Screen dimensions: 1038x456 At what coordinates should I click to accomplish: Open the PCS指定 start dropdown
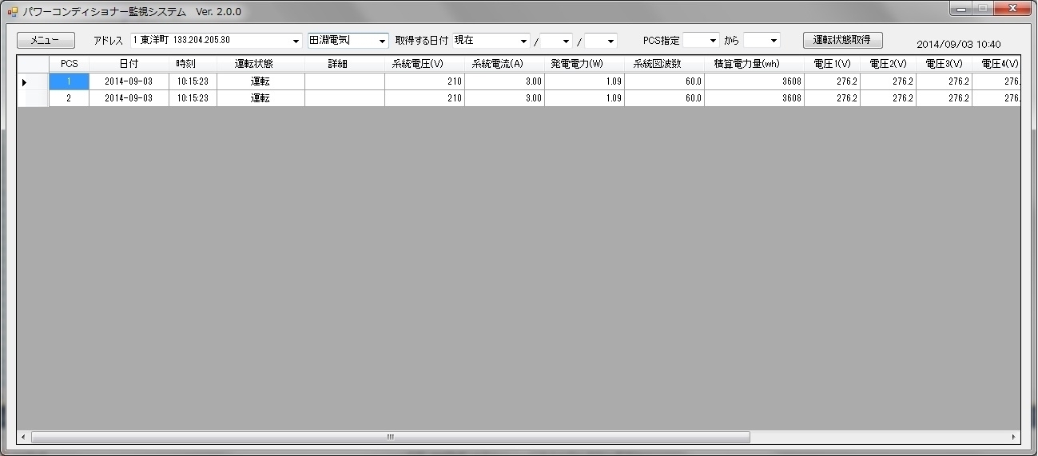click(x=713, y=41)
